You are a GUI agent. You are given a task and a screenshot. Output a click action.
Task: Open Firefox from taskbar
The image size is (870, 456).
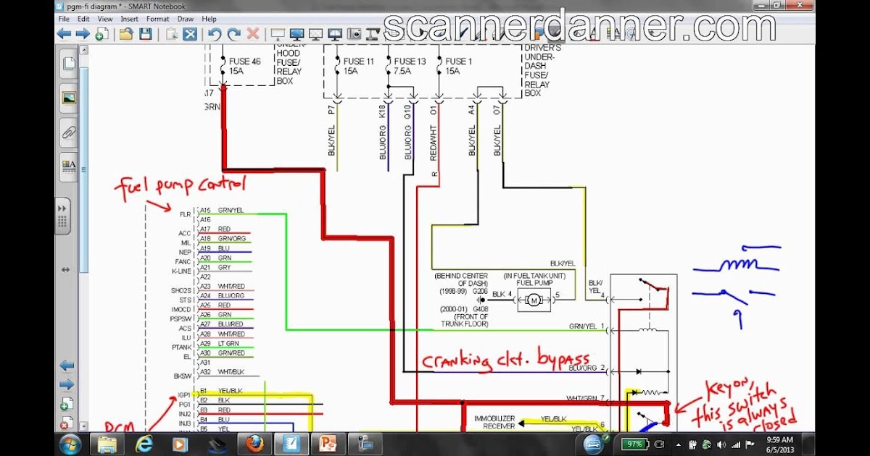coord(254,444)
